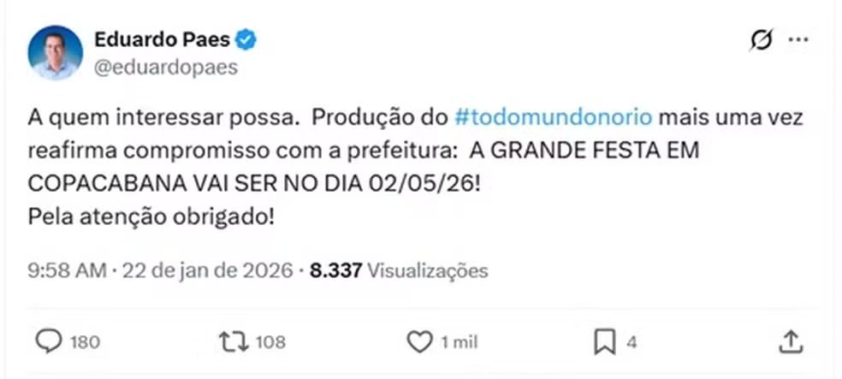Click the Eduardo Paes display name
842x379 pixels.
tap(162, 39)
